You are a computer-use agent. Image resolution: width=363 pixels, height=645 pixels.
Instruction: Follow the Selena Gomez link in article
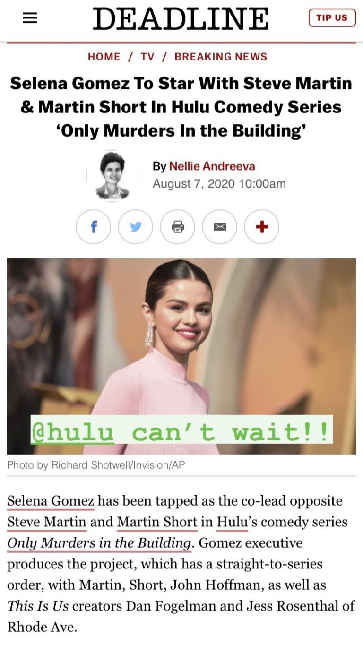pyautogui.click(x=51, y=501)
